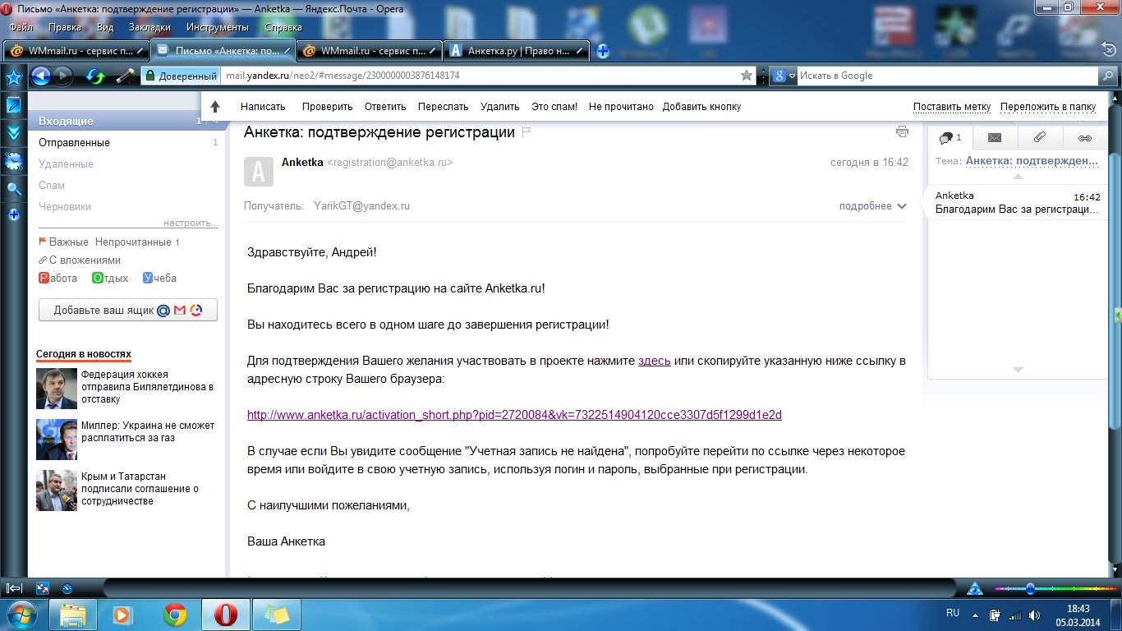Viewport: 1122px width, 631px height.
Task: Print the letter with printer icon
Action: coord(902,131)
